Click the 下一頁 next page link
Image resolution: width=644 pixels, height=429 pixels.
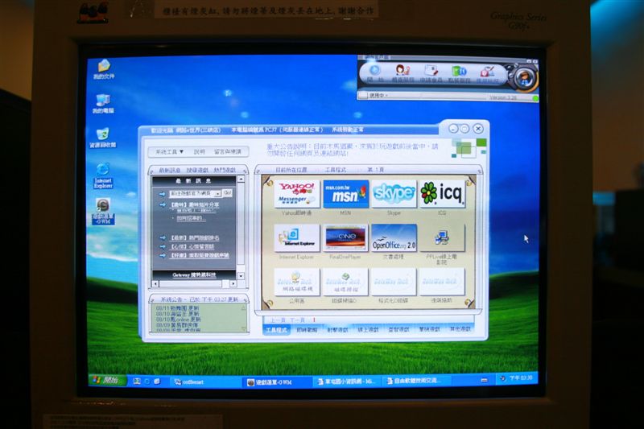[298, 320]
